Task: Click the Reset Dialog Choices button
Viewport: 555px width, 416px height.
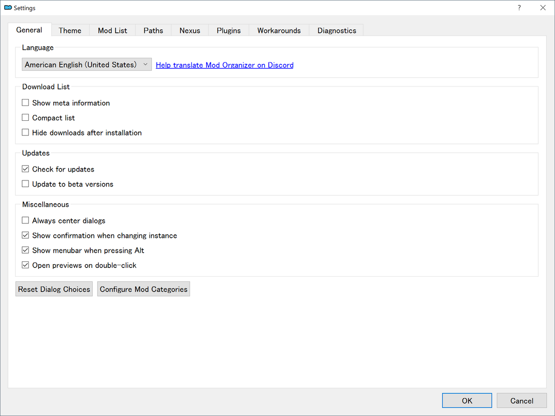Action: (54, 289)
